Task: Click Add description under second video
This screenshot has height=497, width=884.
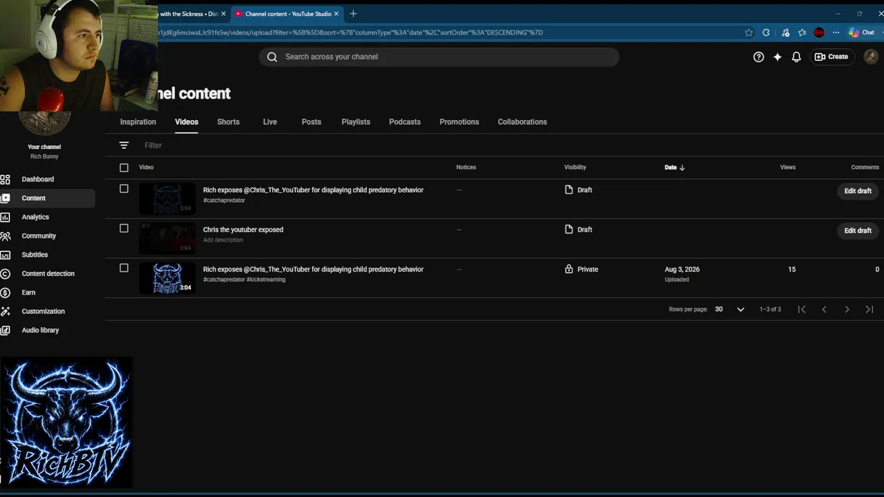Action: (x=223, y=240)
